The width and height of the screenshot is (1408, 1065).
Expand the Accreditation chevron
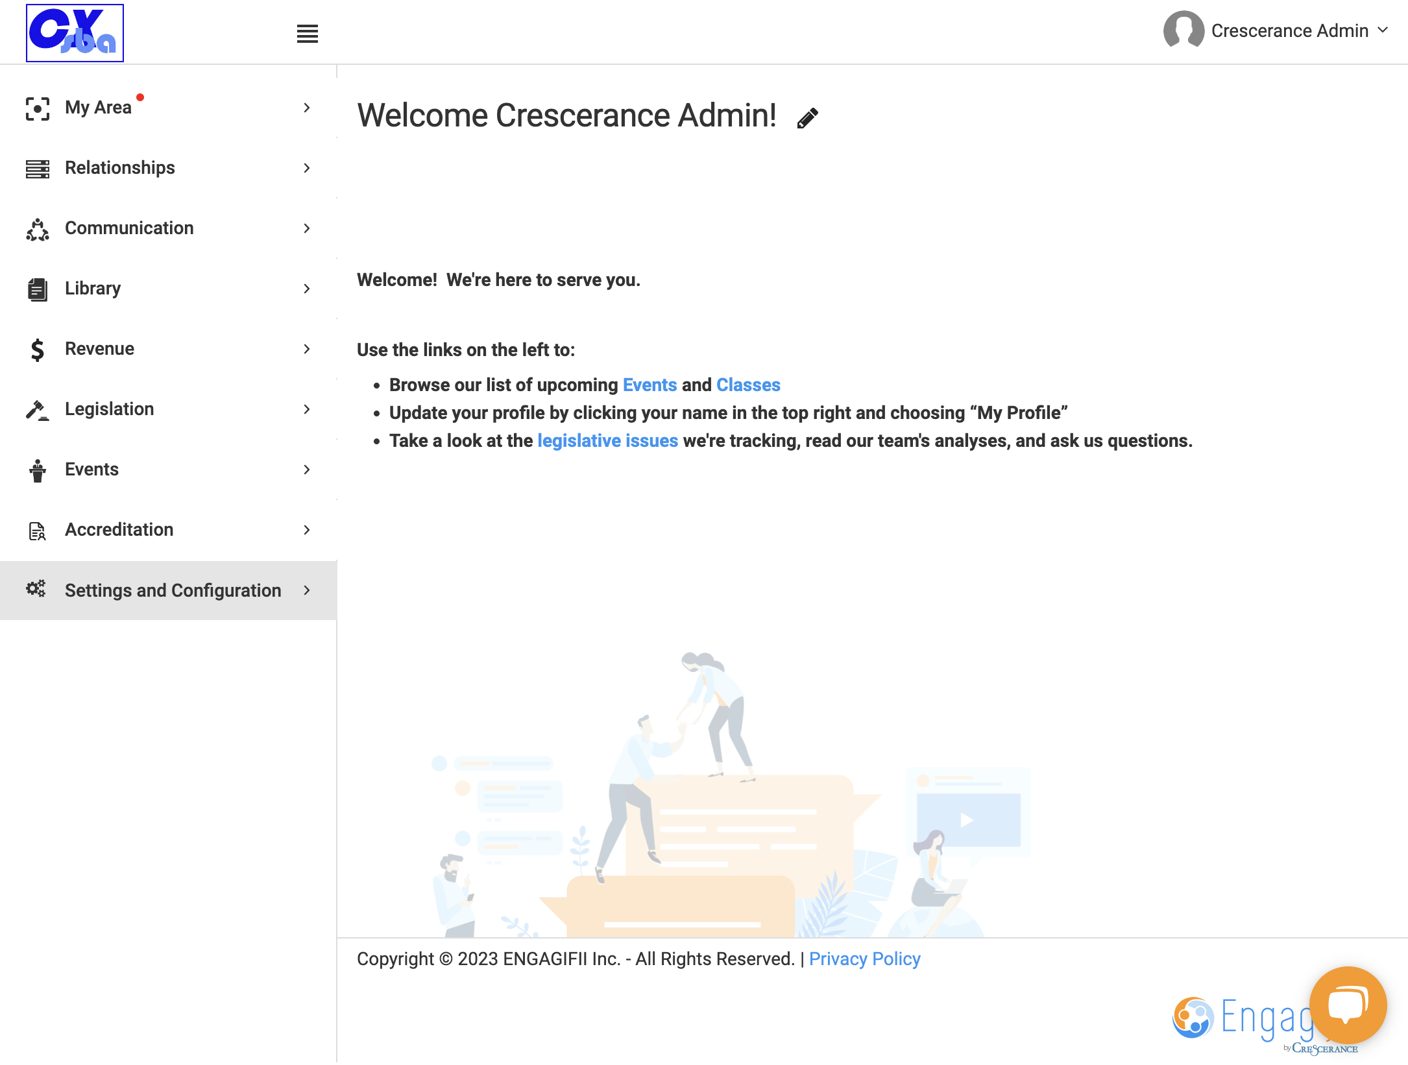coord(307,530)
